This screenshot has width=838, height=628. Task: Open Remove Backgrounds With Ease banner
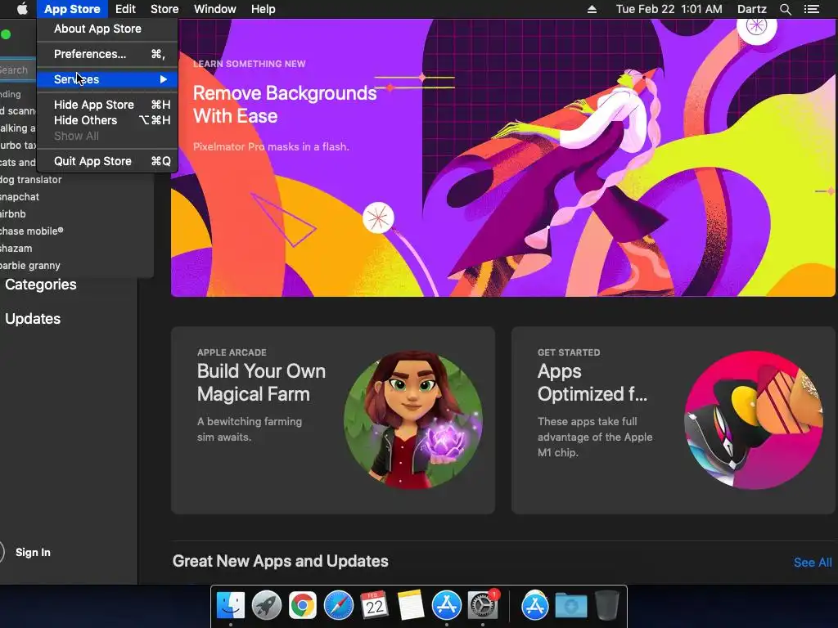pos(502,158)
